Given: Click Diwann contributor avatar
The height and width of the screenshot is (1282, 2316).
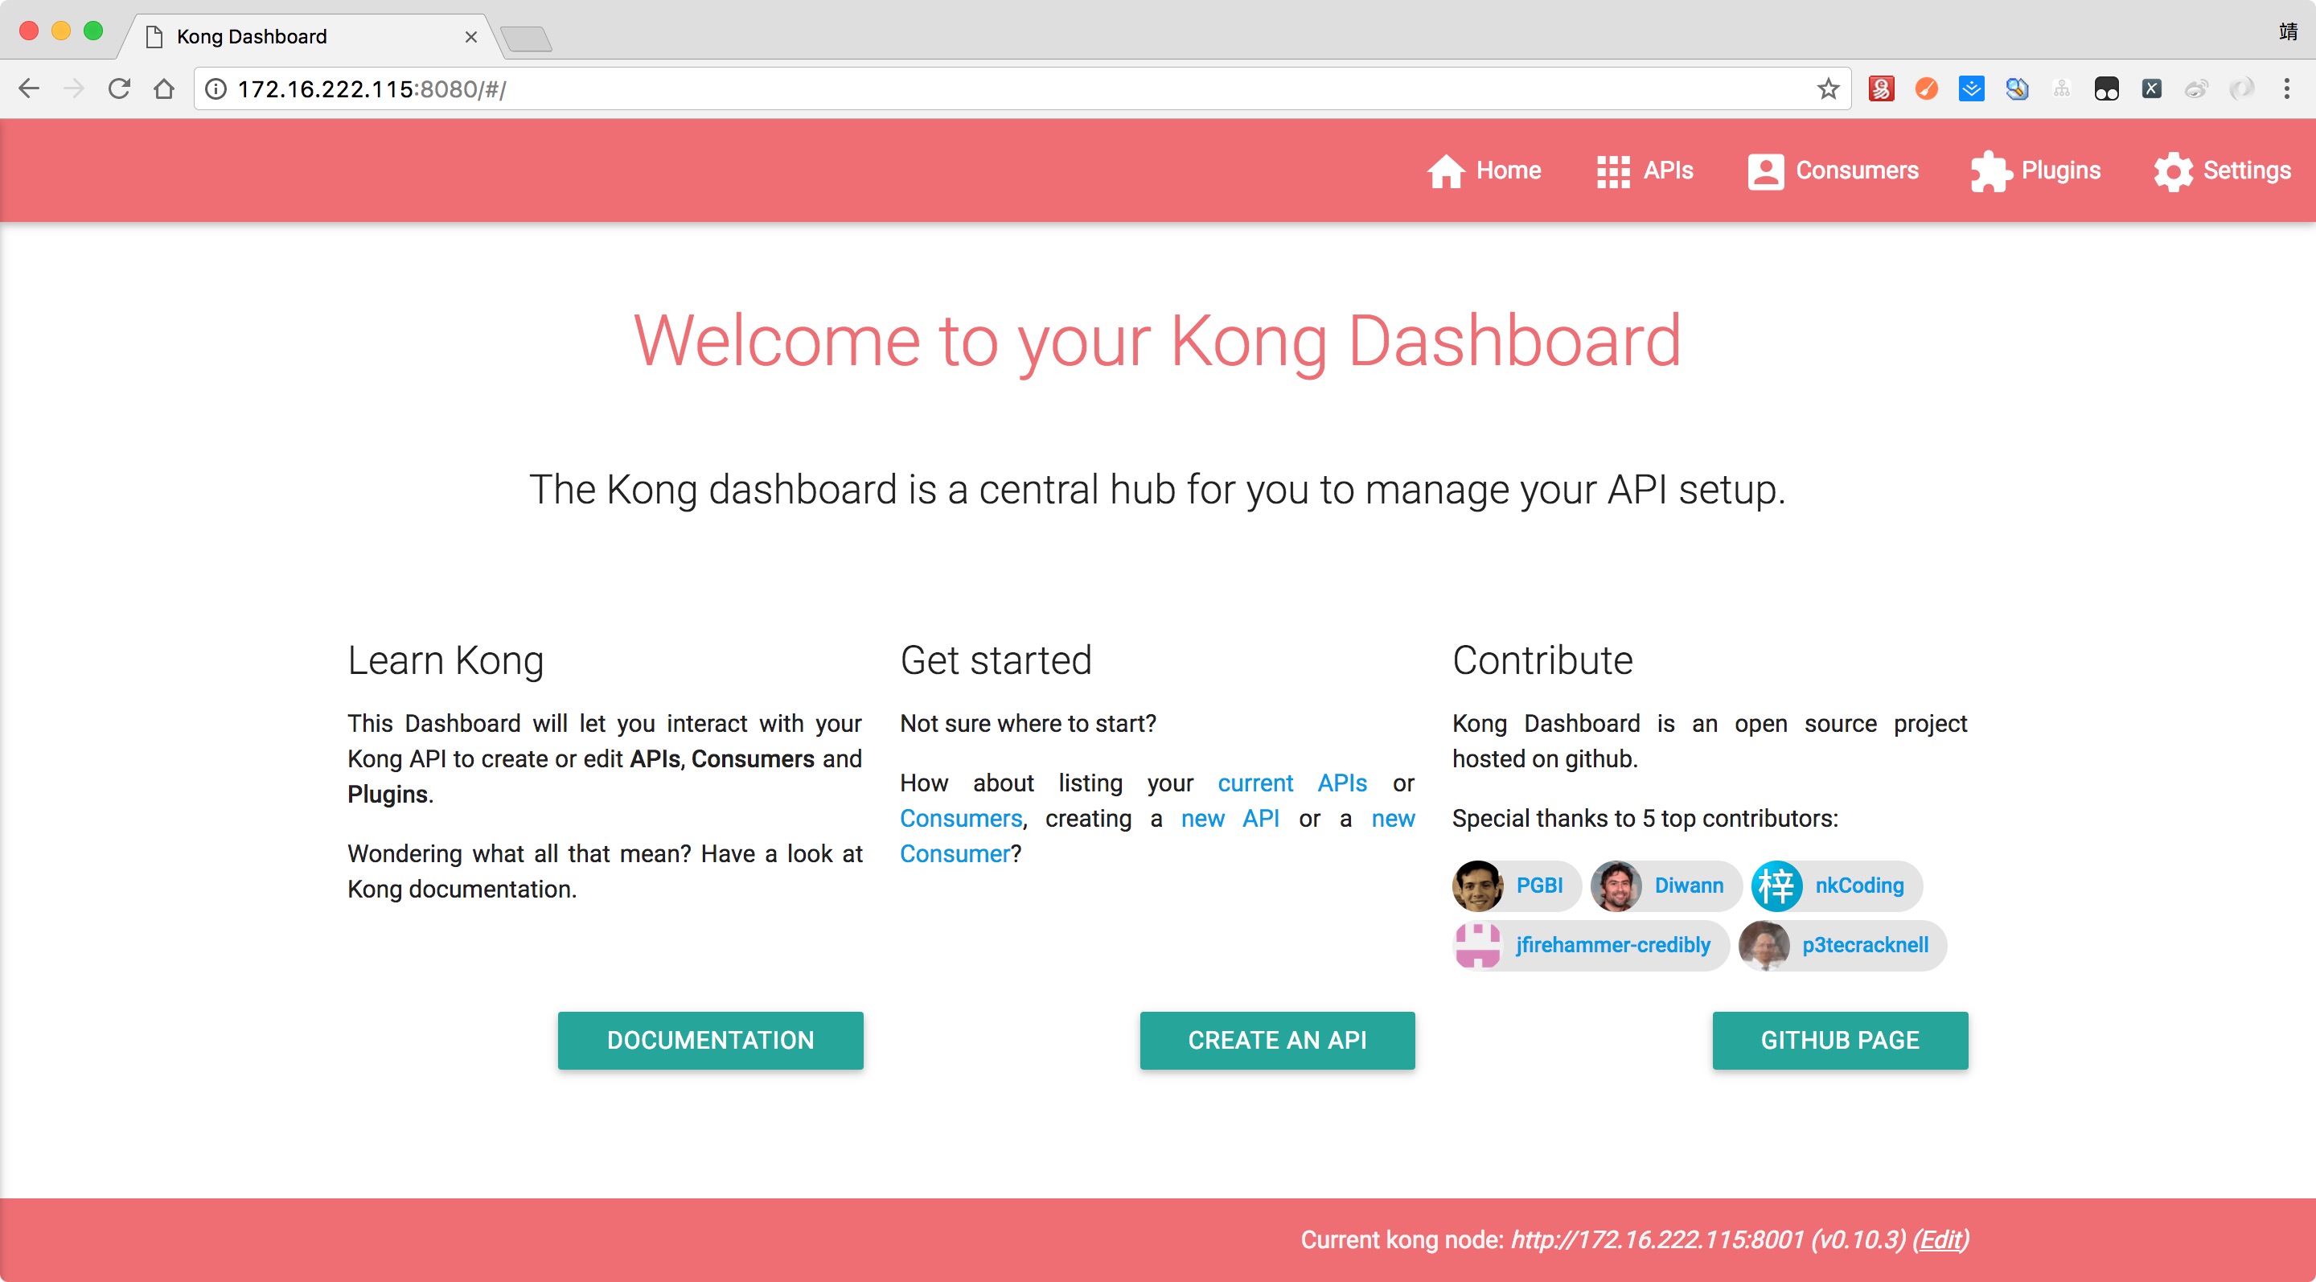Looking at the screenshot, I should click(x=1616, y=885).
